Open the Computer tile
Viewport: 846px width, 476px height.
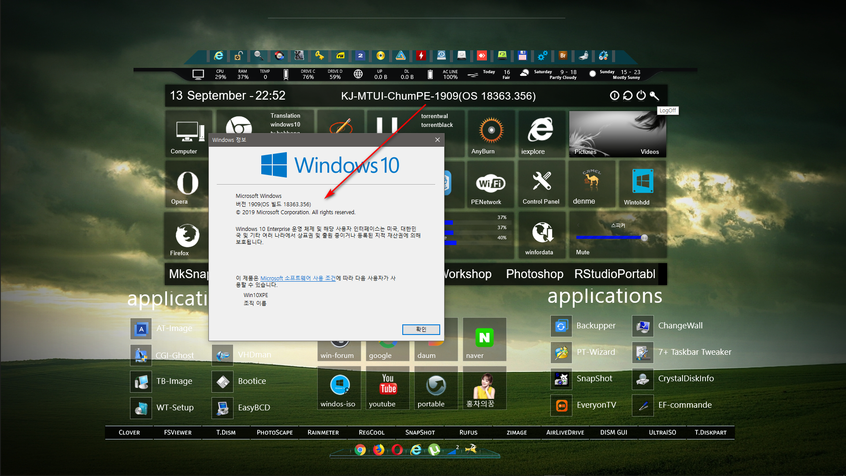[x=189, y=134]
